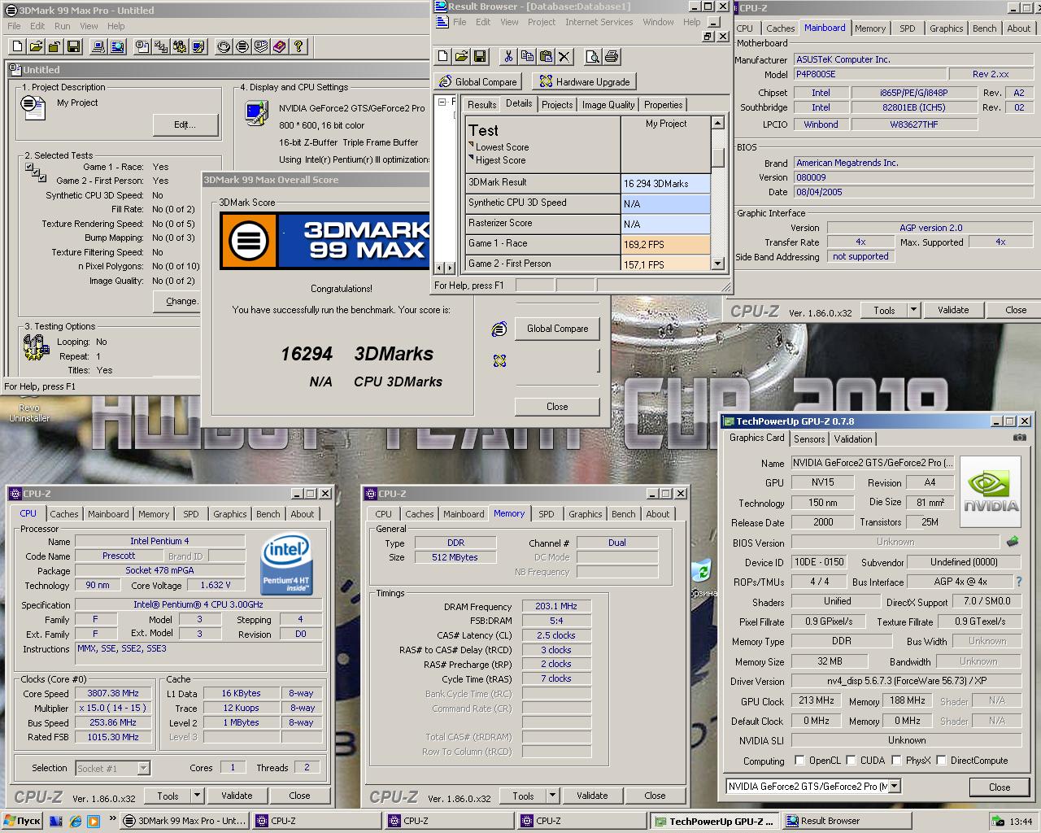1041x833 pixels.
Task: Click Lowest Score label in Result Browser
Action: (502, 147)
